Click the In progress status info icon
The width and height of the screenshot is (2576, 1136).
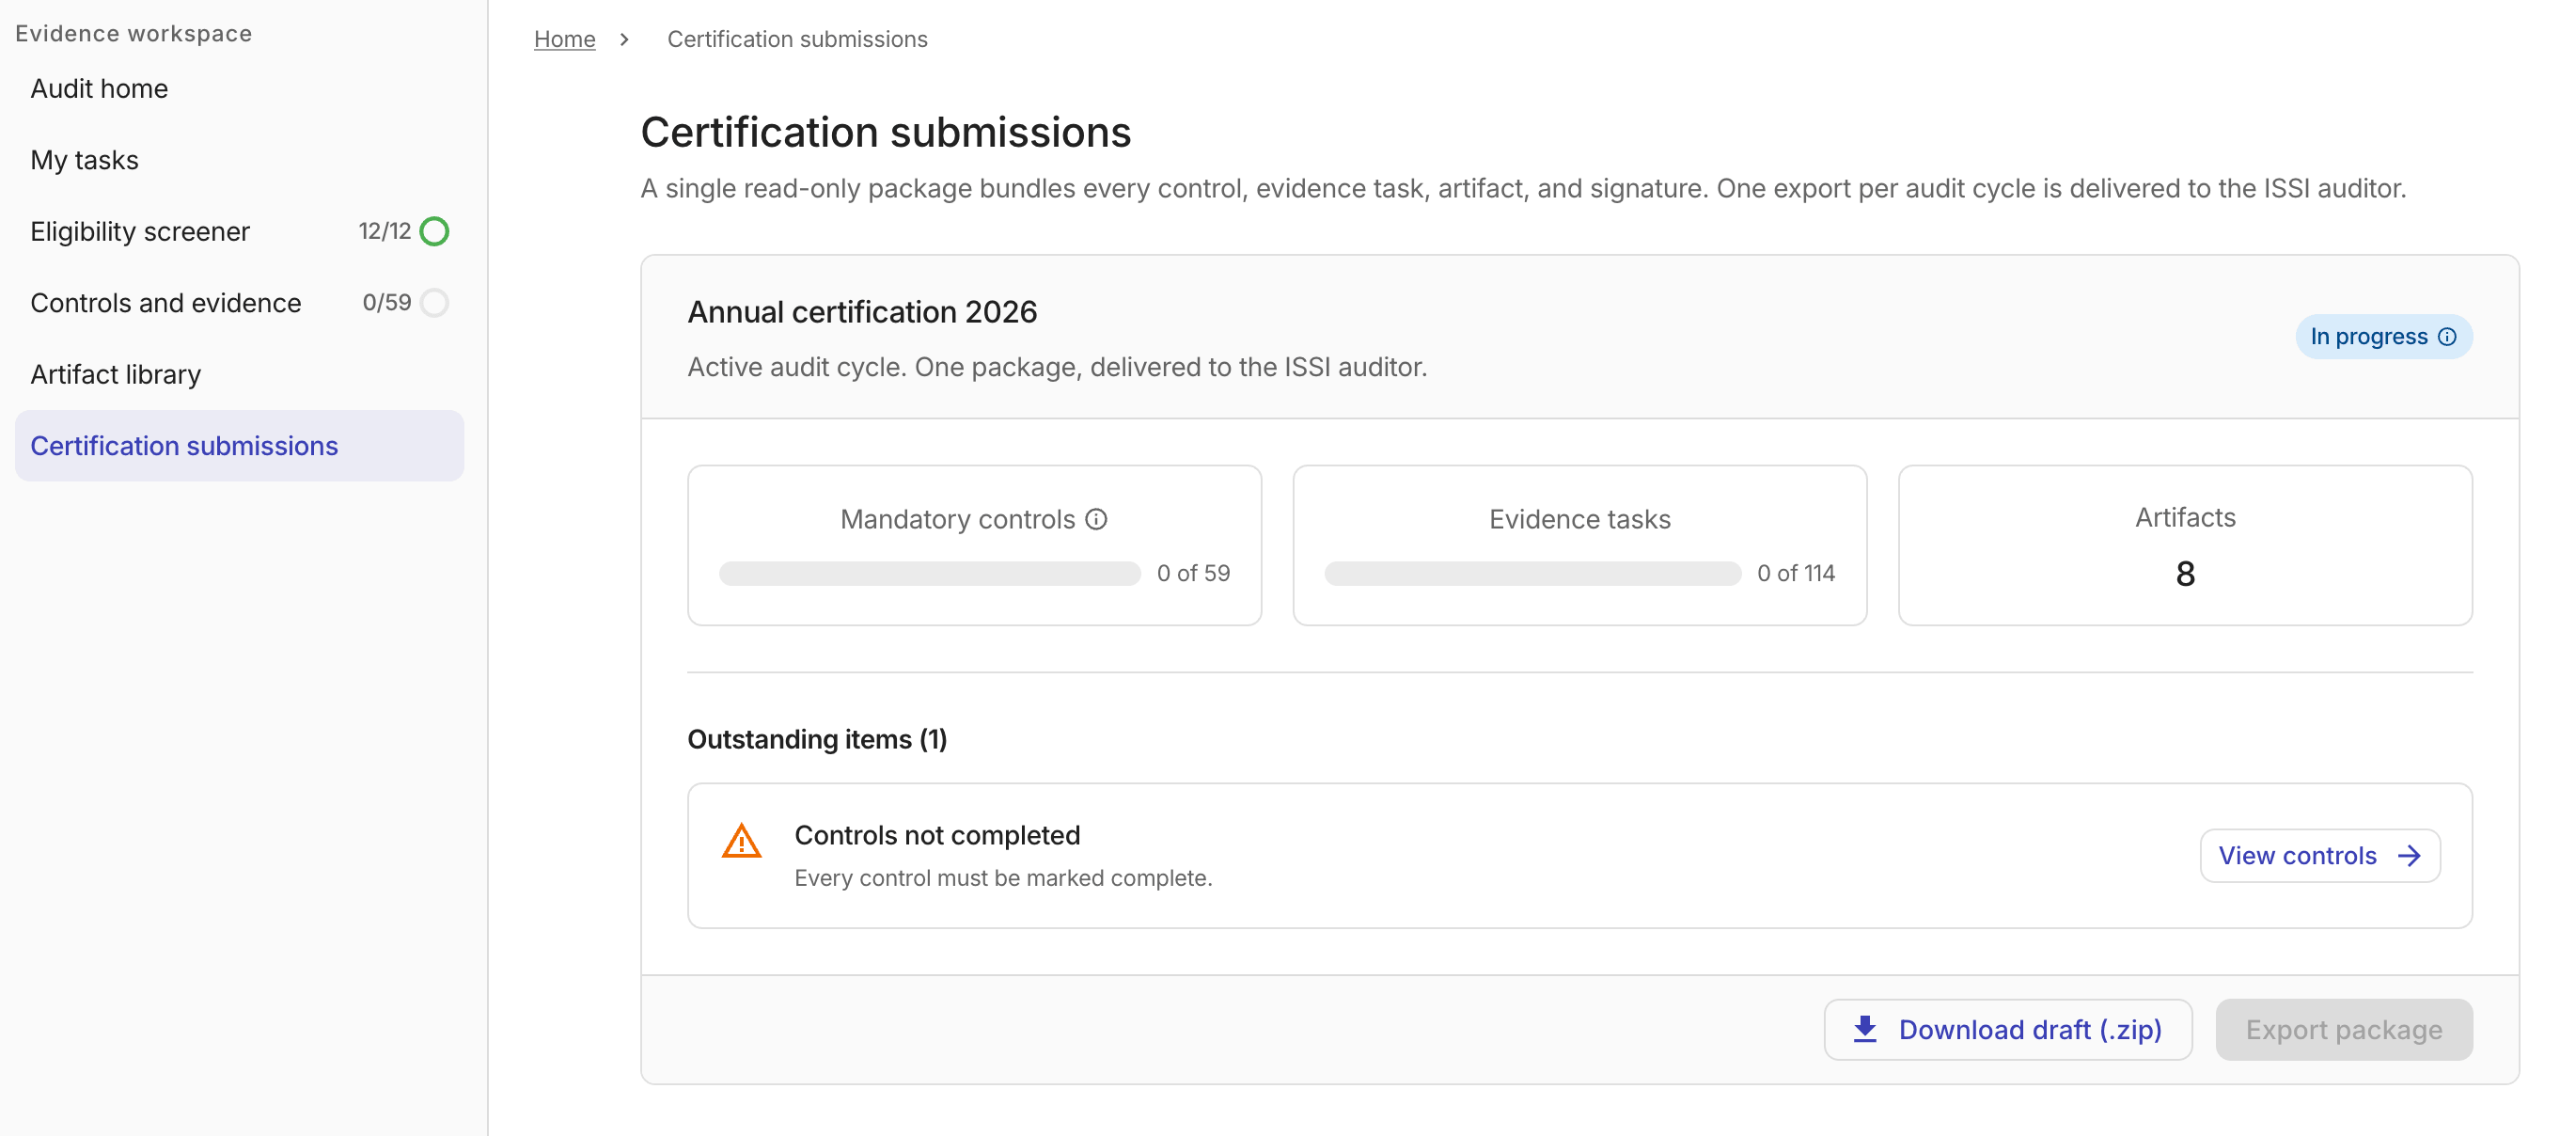click(x=2447, y=337)
